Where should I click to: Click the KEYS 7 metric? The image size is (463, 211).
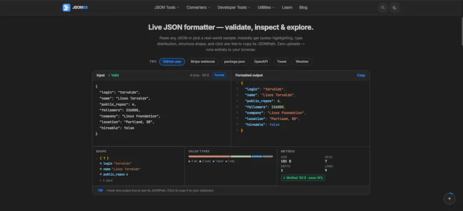328,160
